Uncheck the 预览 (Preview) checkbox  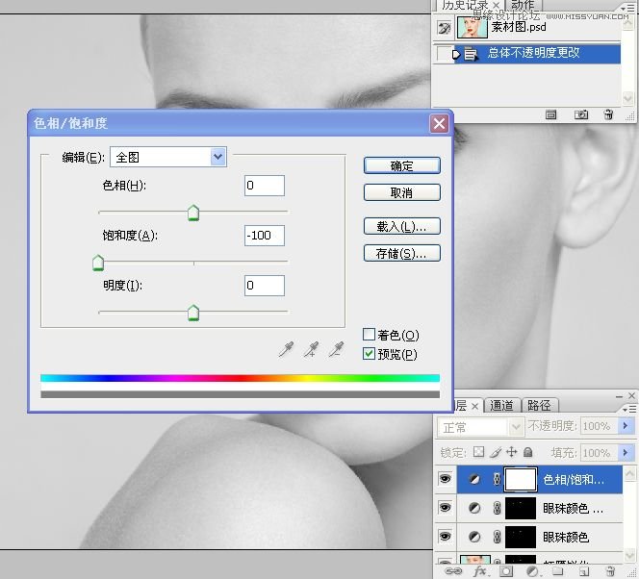coord(369,354)
